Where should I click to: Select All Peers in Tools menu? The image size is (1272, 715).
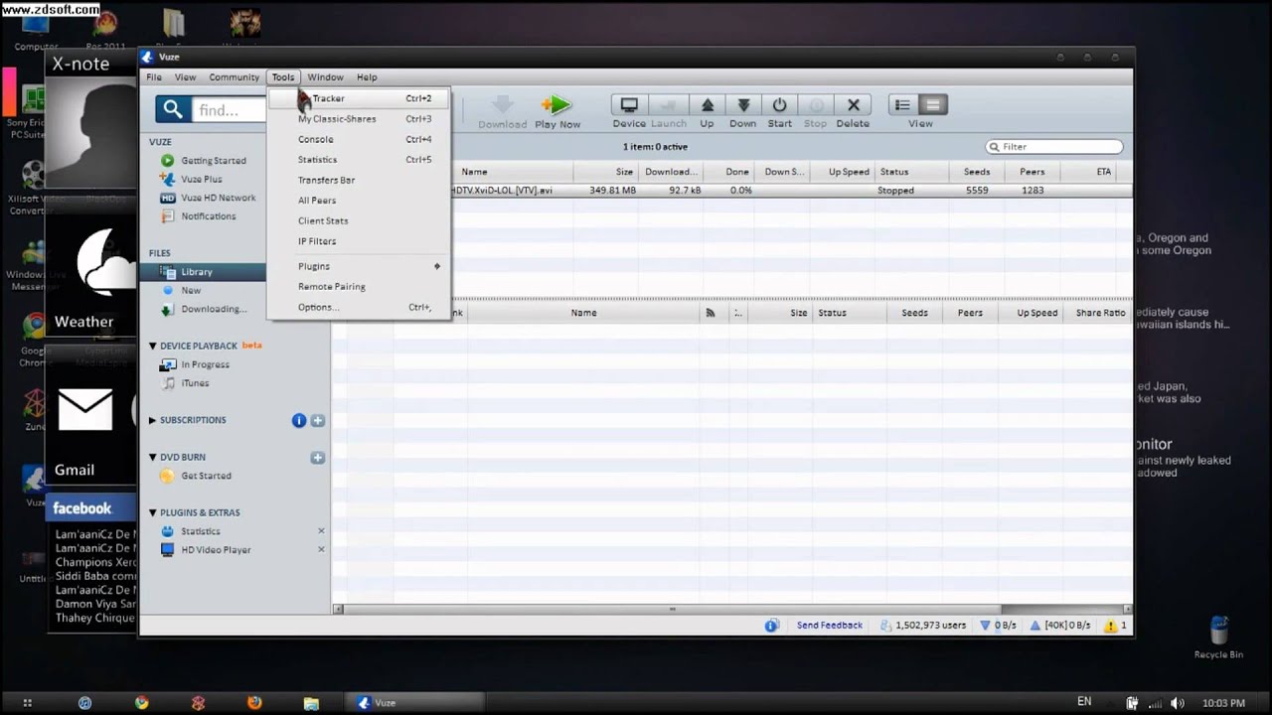pos(359,201)
